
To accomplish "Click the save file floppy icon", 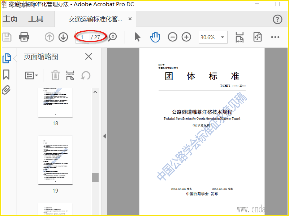I will click(x=7, y=37).
